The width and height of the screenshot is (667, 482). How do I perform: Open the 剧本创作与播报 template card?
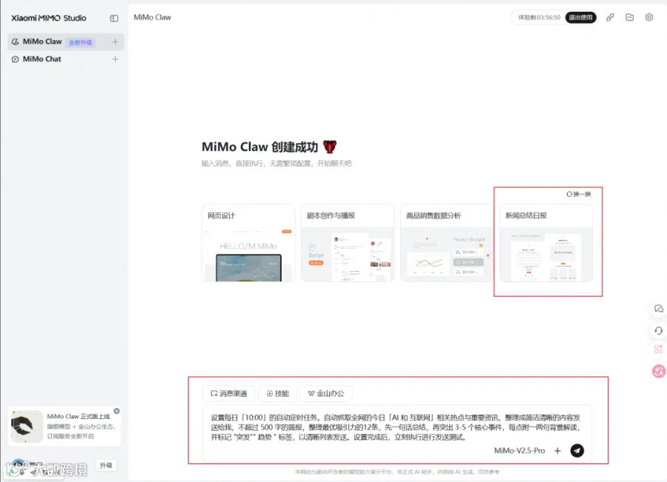[348, 243]
